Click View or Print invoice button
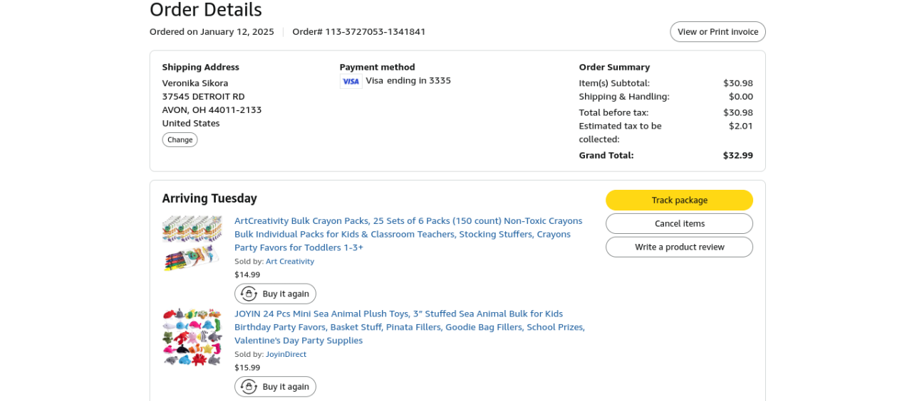 [717, 32]
